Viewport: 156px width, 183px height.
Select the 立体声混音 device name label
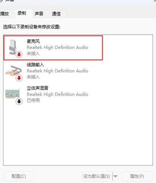(x=37, y=88)
